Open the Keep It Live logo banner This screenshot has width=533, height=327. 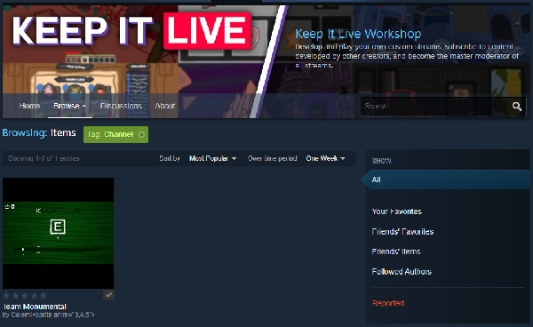[x=131, y=30]
